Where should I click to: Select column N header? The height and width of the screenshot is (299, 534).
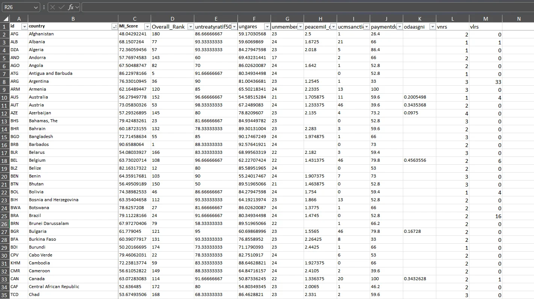pyautogui.click(x=519, y=19)
